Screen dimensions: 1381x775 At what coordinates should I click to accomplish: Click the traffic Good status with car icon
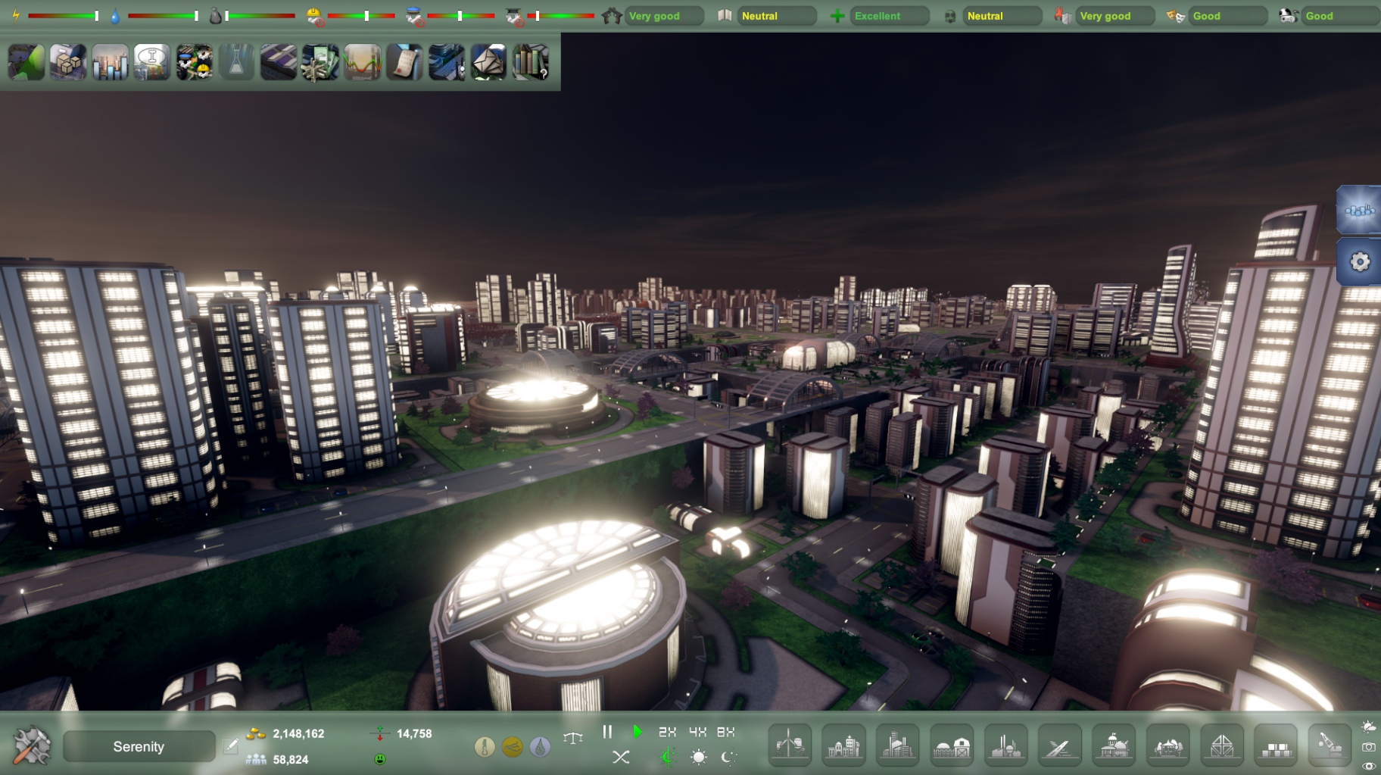click(x=1341, y=16)
